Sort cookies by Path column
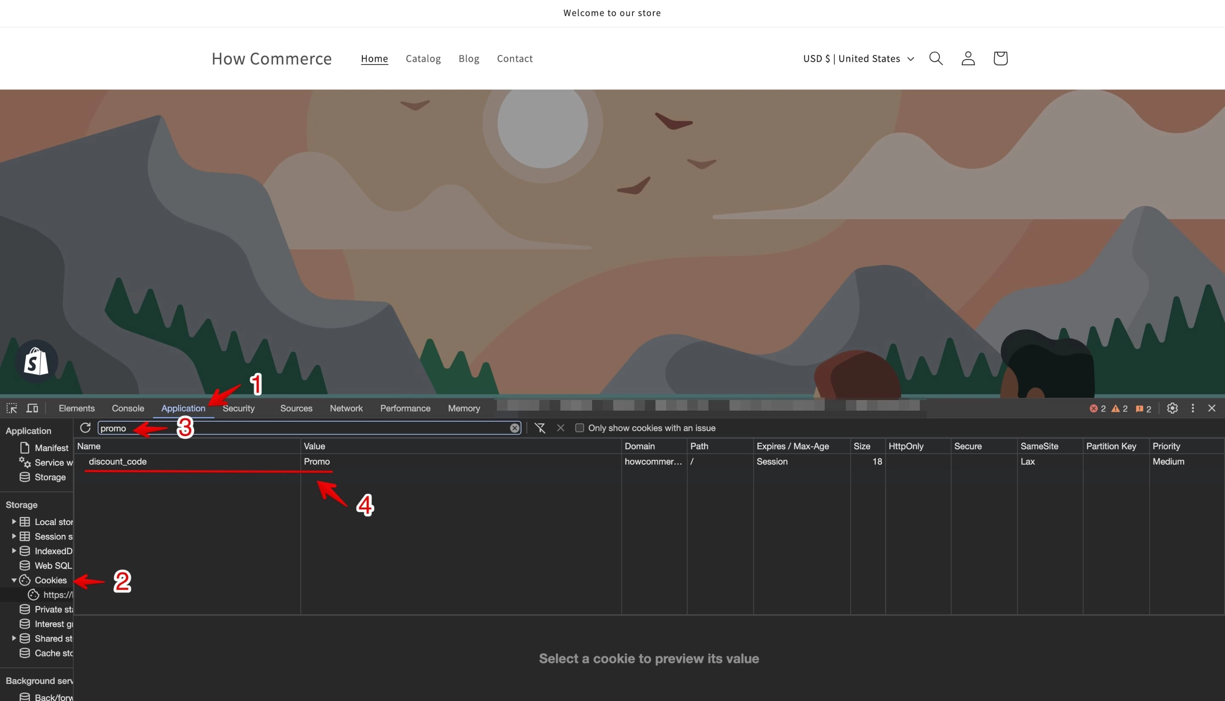Image resolution: width=1225 pixels, height=701 pixels. pos(720,446)
